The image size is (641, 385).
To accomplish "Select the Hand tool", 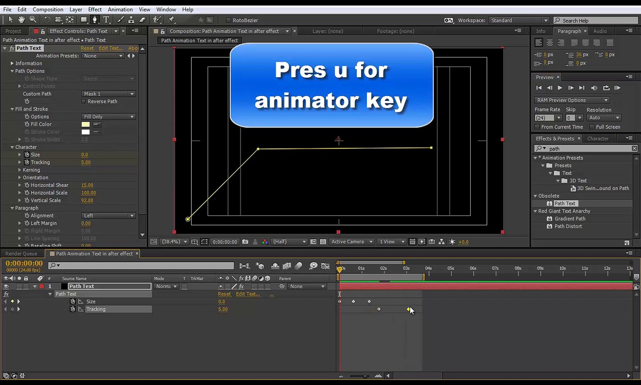I will [21, 20].
